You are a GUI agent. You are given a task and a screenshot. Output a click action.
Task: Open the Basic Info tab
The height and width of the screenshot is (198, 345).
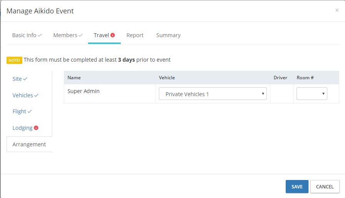(x=27, y=35)
